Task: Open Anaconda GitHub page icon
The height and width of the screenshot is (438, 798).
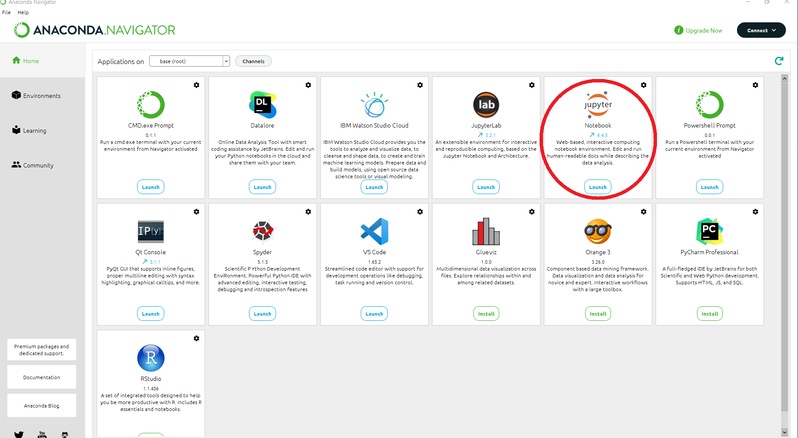Action: coord(65,435)
